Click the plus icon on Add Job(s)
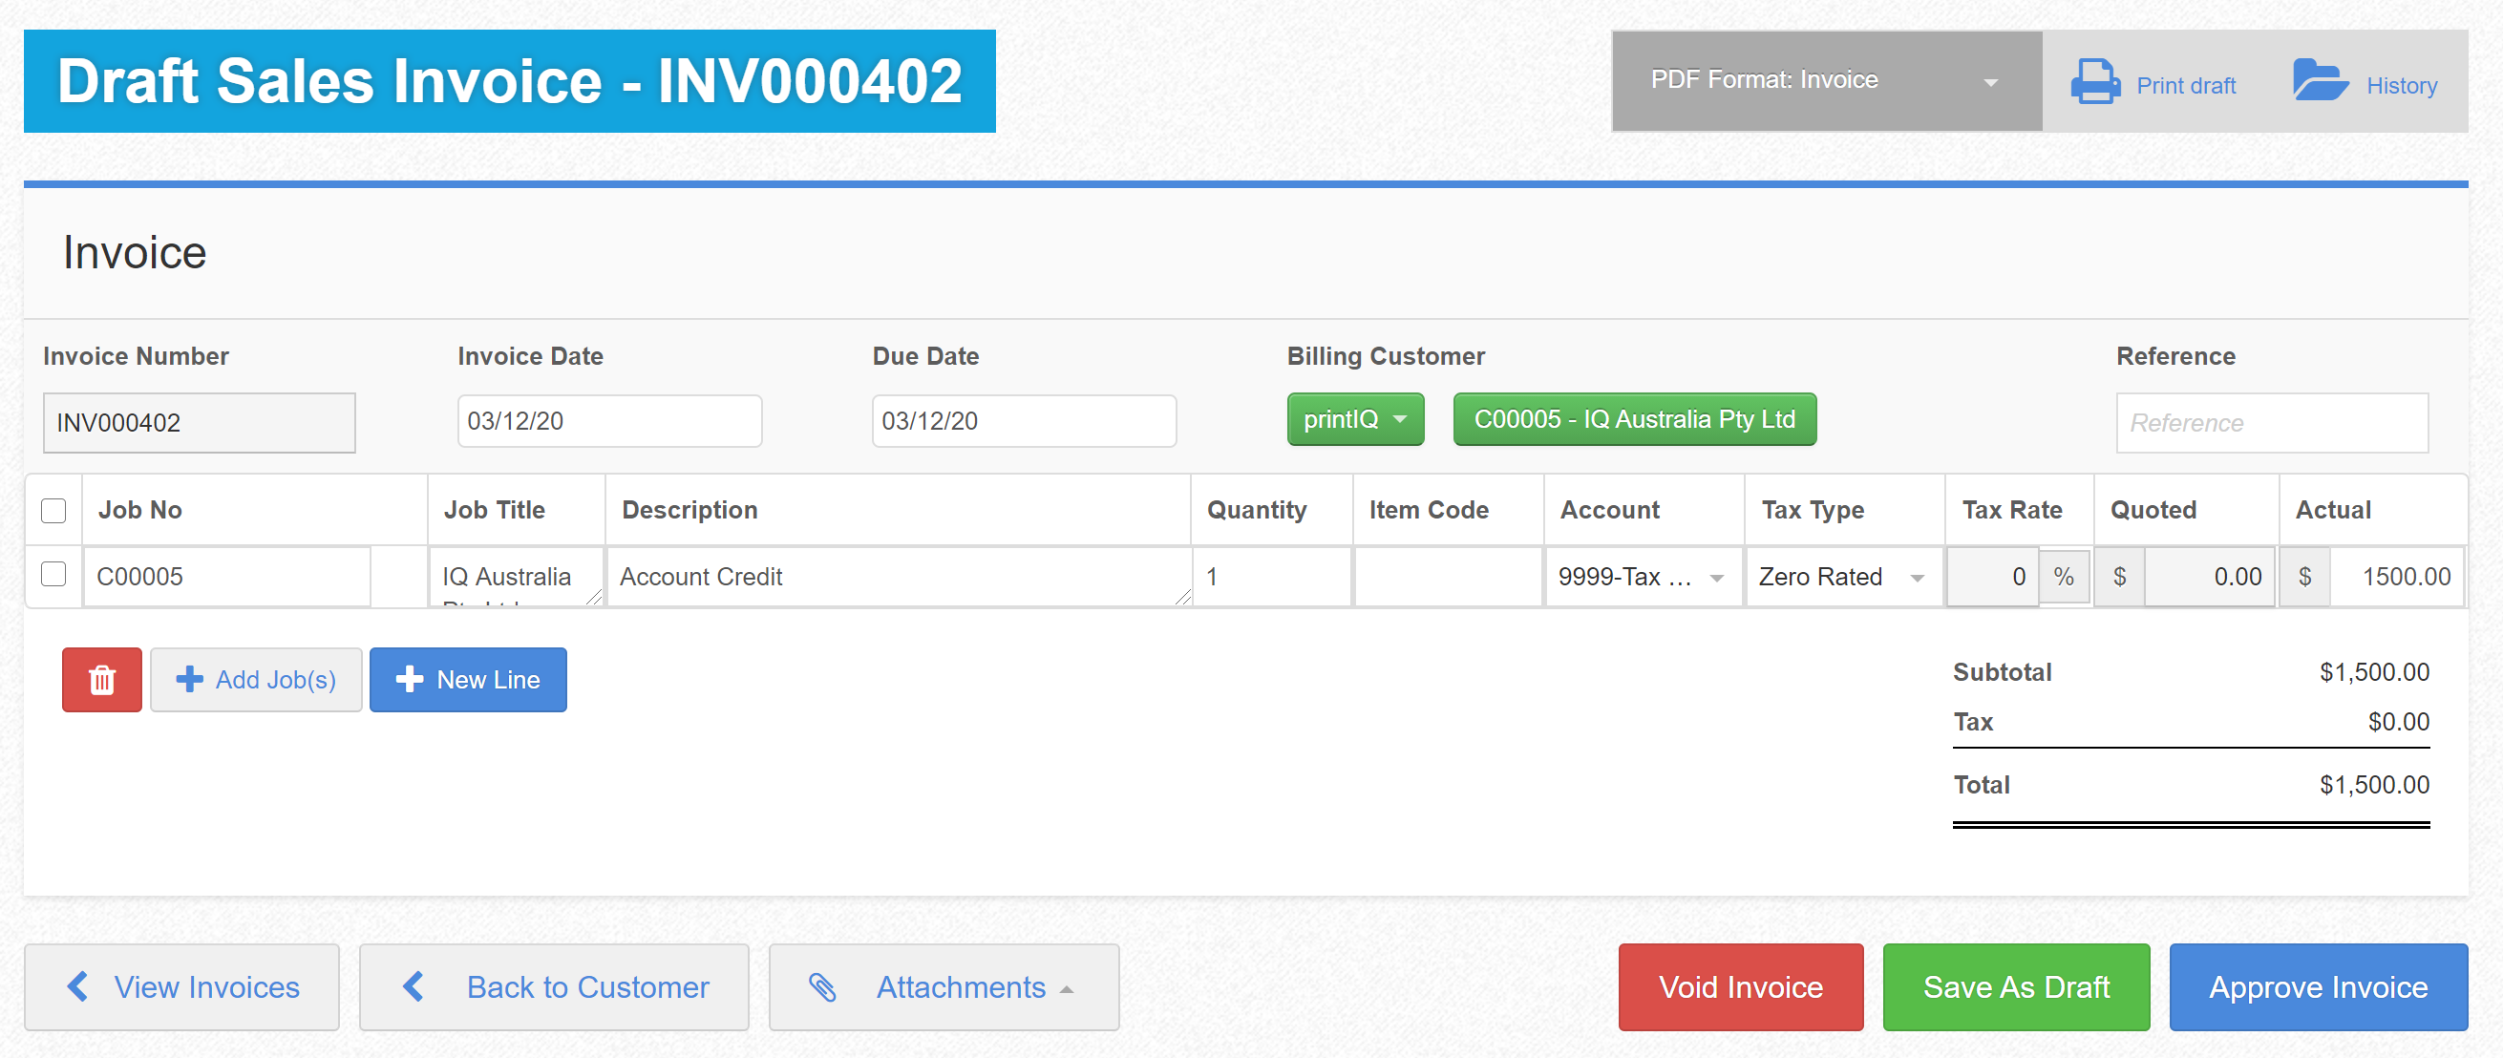Screen dimensions: 2503x1058 click(189, 679)
